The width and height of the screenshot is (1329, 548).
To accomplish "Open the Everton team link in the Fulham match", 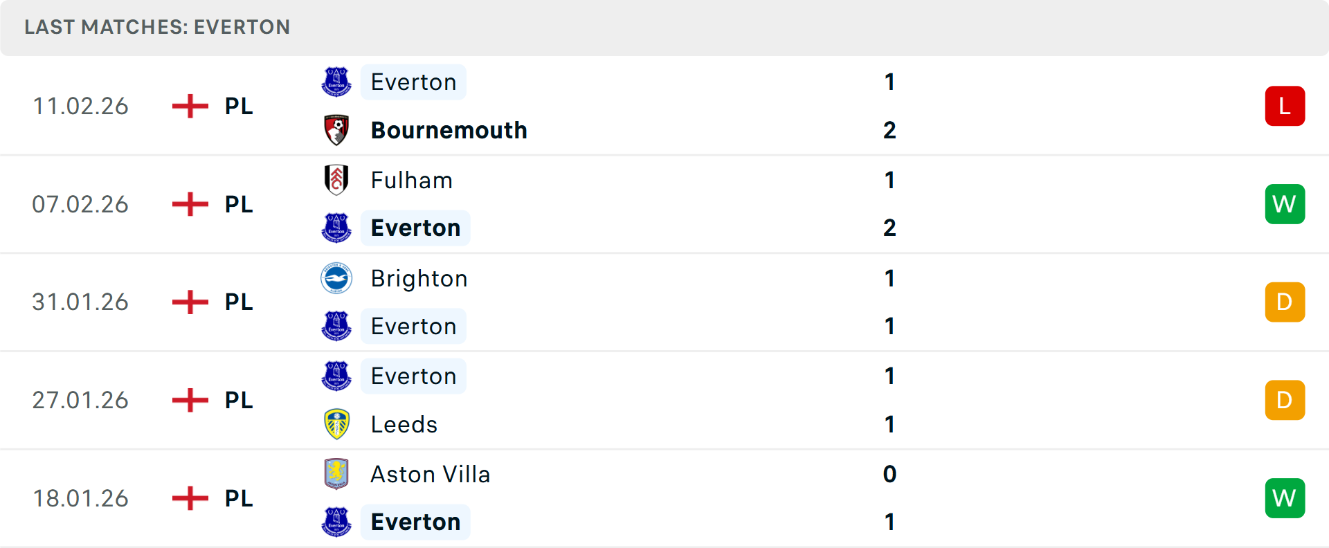I will (x=415, y=228).
